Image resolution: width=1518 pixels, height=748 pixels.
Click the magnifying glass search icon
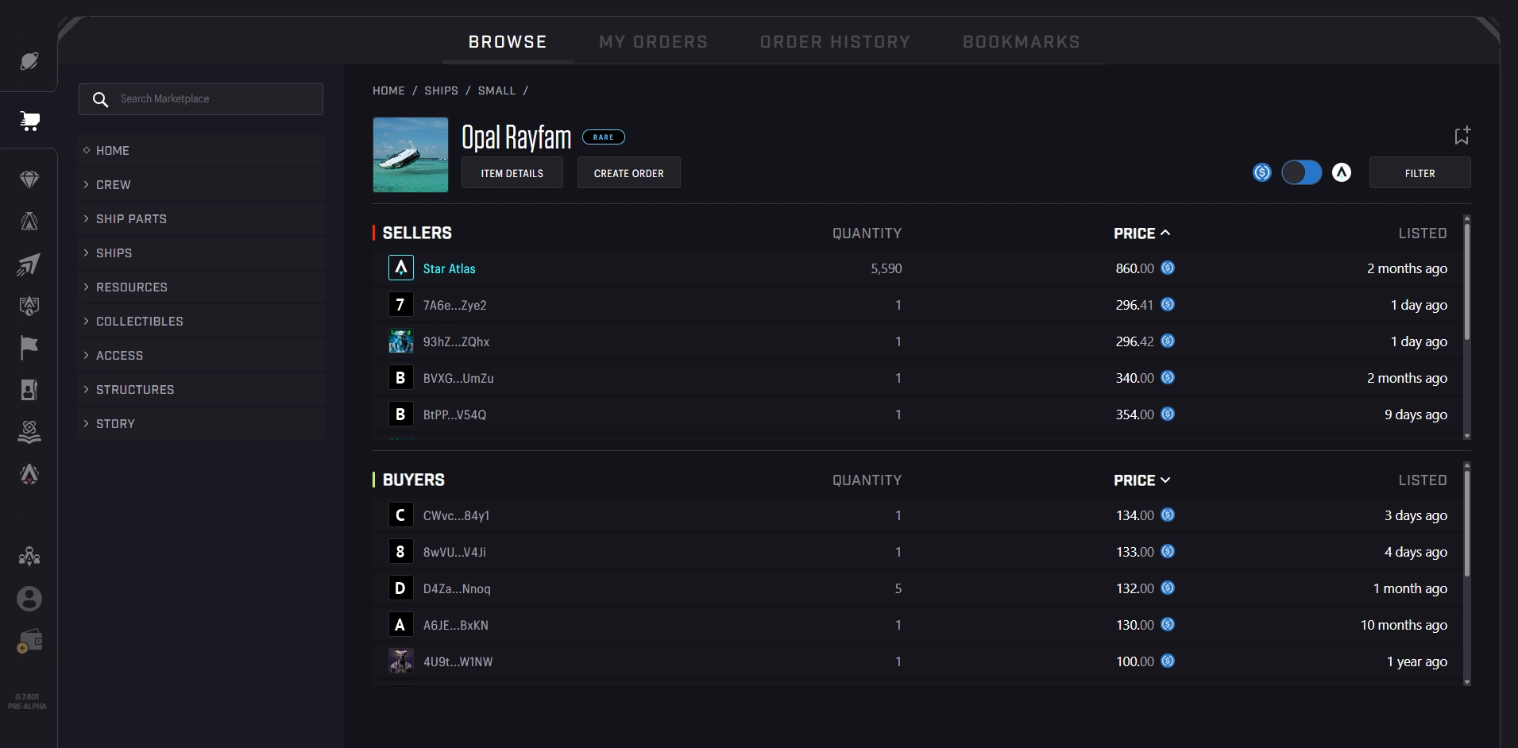(100, 99)
